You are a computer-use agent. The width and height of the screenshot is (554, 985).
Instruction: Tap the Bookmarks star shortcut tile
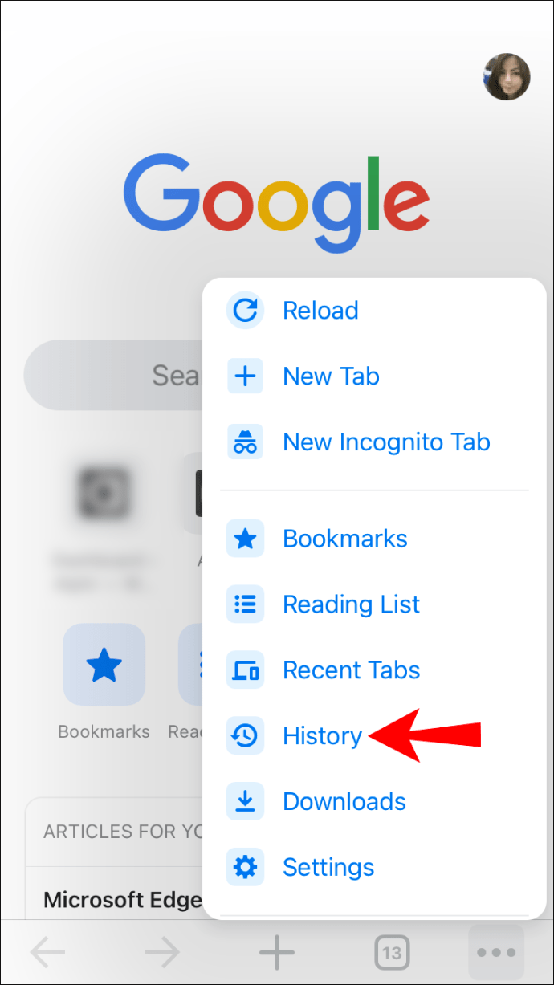(104, 665)
